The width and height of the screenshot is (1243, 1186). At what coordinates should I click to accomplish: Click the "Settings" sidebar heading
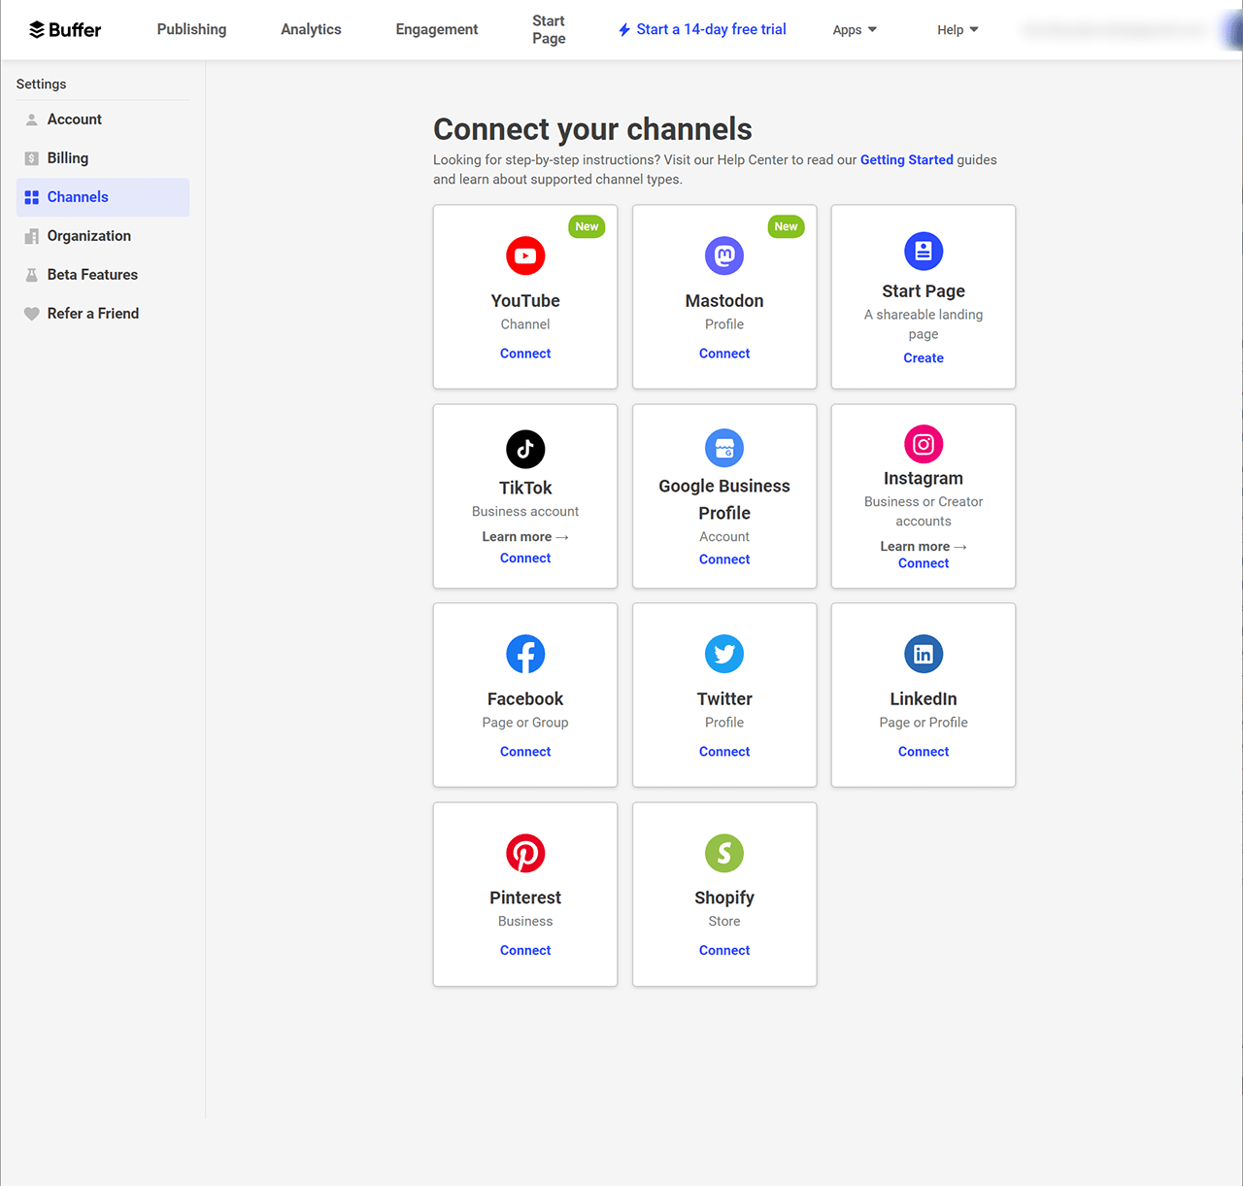click(x=42, y=85)
